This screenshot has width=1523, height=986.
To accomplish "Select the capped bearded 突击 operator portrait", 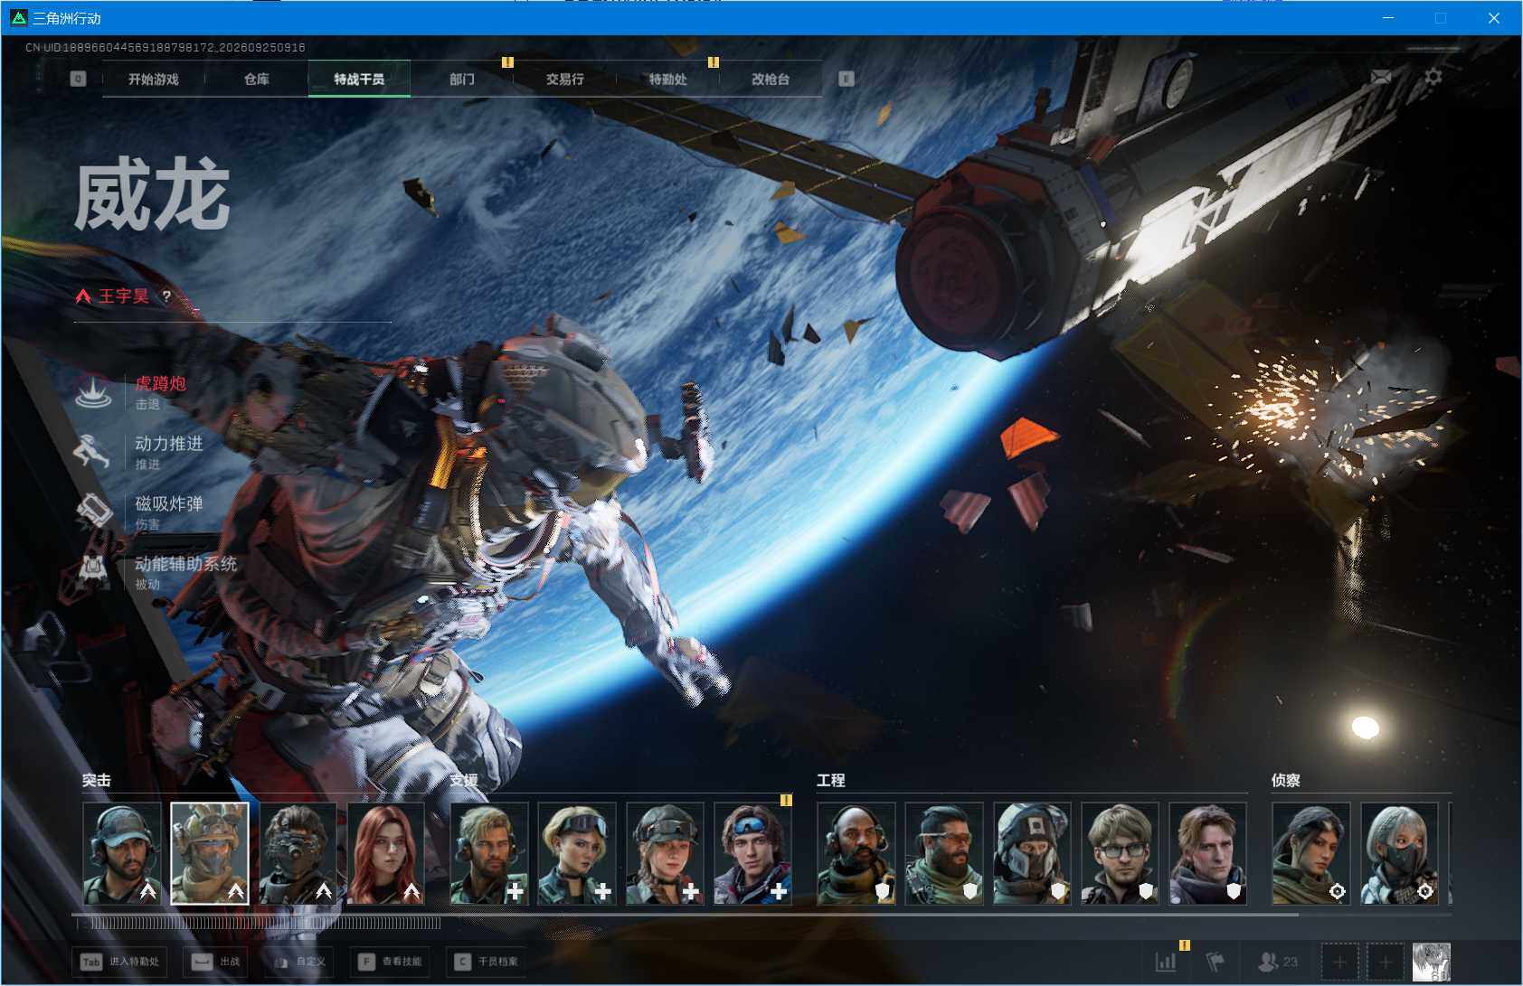I will [122, 853].
